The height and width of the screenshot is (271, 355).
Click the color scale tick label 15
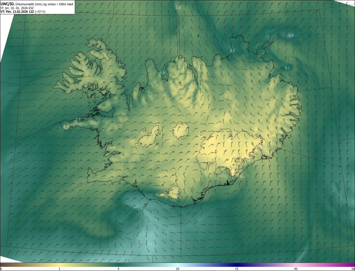point(237,269)
